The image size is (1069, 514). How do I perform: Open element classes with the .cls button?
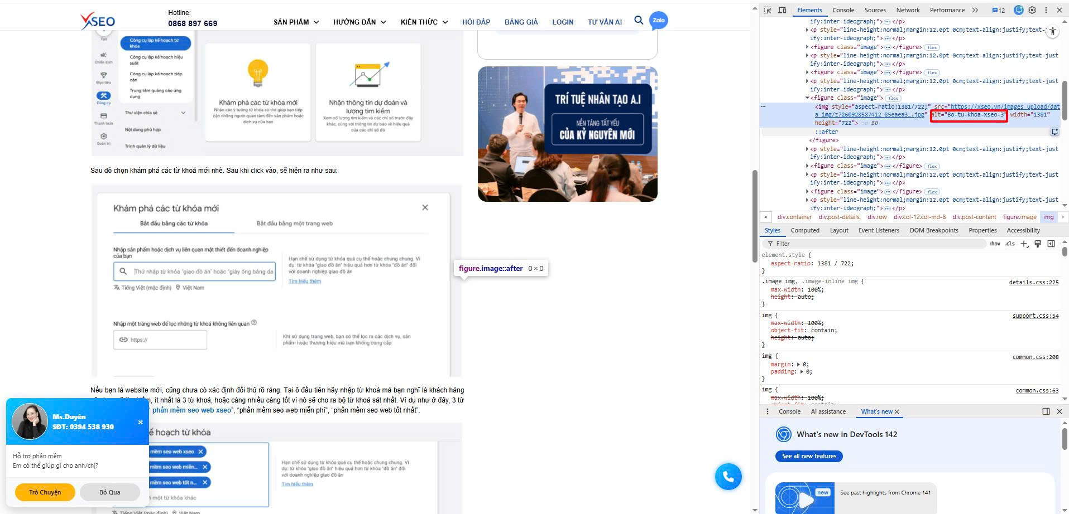(1010, 244)
